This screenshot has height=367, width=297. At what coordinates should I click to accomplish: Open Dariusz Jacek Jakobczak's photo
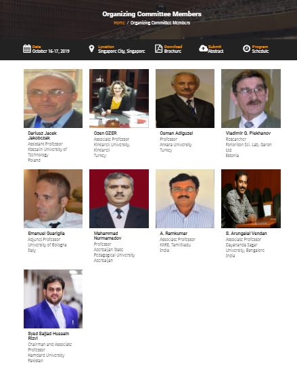(x=53, y=98)
